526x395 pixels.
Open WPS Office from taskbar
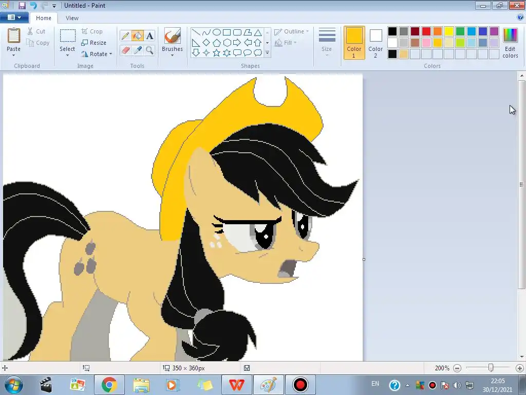236,385
